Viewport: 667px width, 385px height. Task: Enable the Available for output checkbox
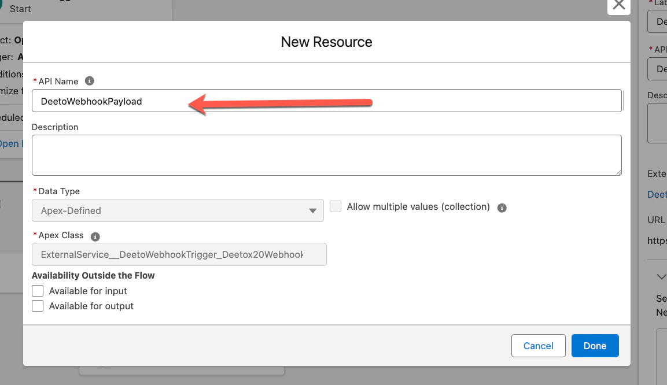tap(38, 306)
